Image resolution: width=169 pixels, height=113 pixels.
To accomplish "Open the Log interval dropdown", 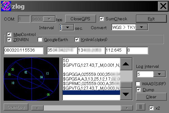I will click(159, 74).
